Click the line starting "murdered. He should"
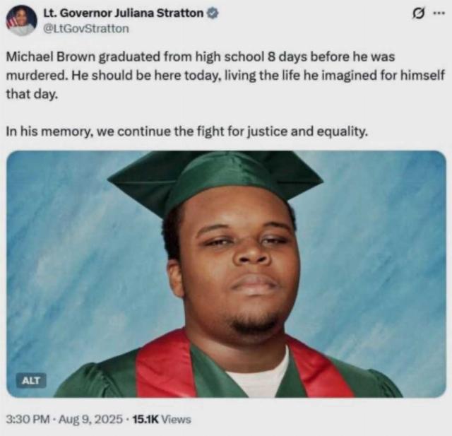This screenshot has height=436, width=452. pos(226,76)
